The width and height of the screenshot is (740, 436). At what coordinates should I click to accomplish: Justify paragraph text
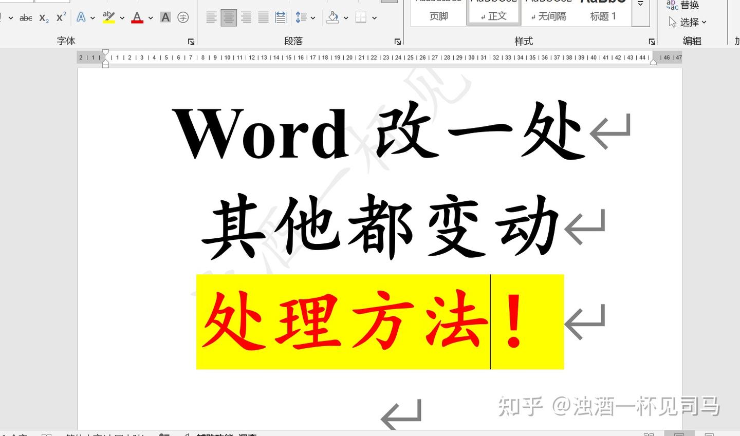263,17
